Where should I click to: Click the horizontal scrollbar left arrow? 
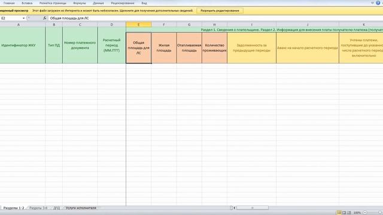pos(234,208)
